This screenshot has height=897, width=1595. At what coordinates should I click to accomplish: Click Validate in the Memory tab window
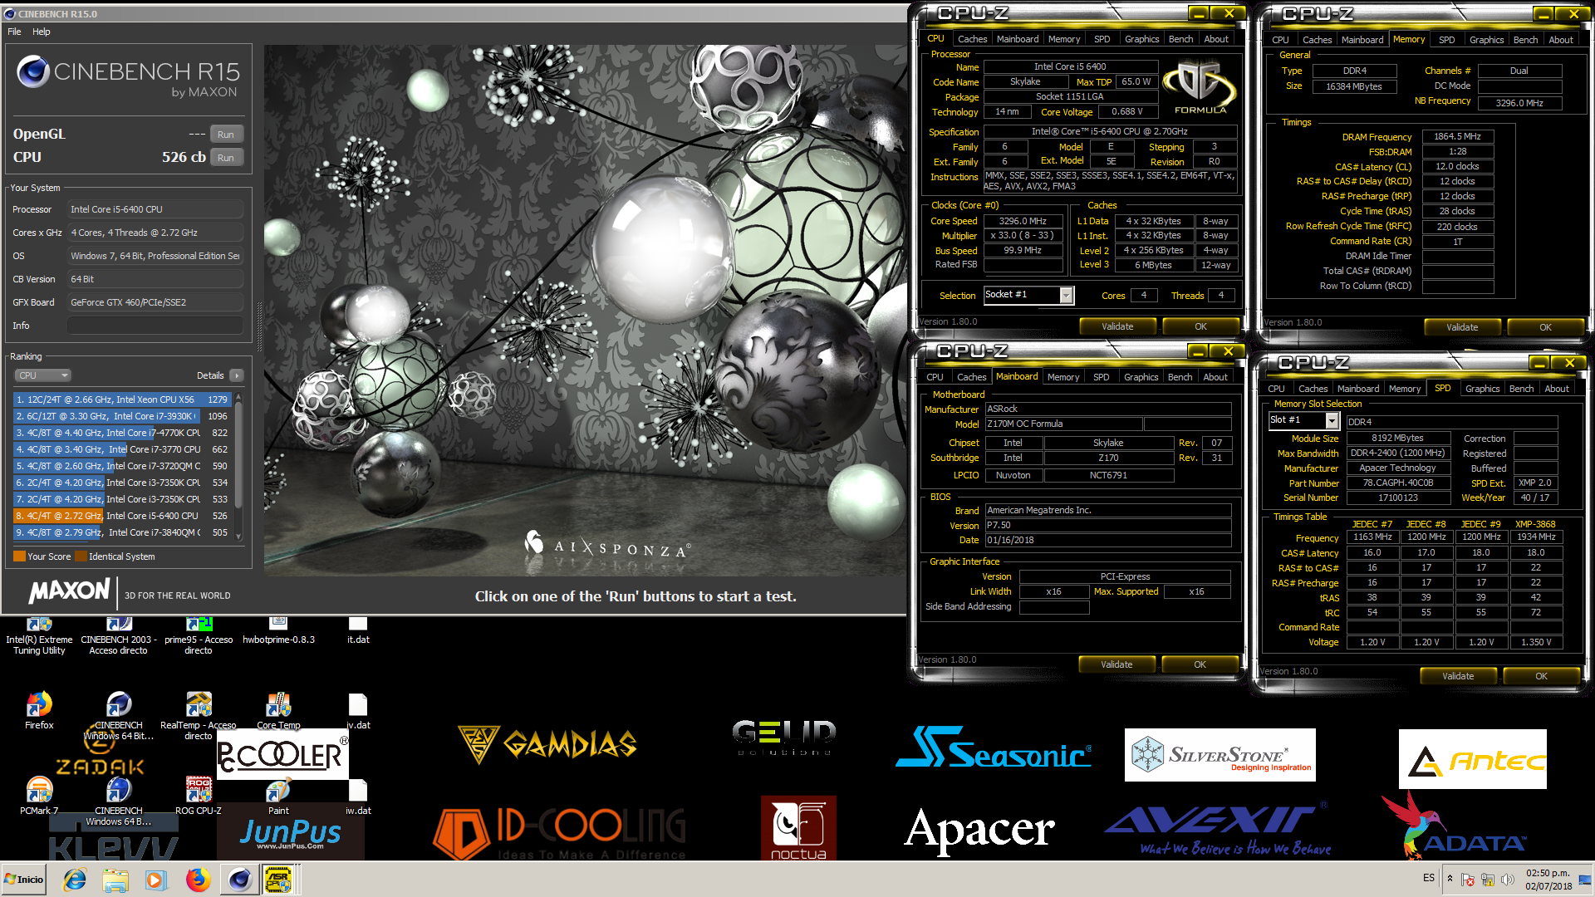[1461, 327]
